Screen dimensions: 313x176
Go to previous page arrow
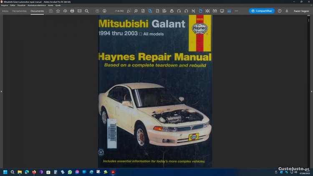click(x=97, y=11)
